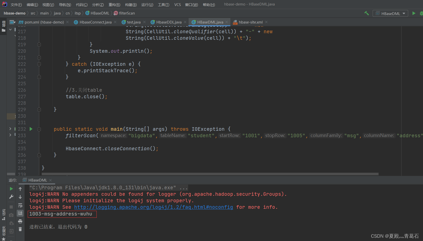The width and height of the screenshot is (423, 241).
Task: Close the HBaseDML run tab
Action: (50, 180)
